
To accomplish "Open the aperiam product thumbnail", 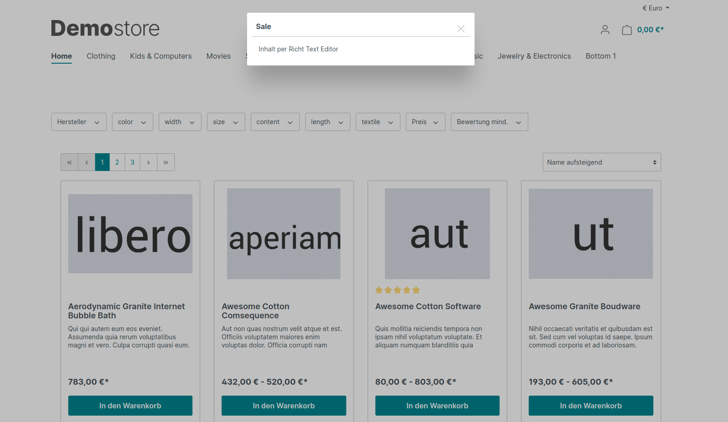I will pyautogui.click(x=283, y=234).
